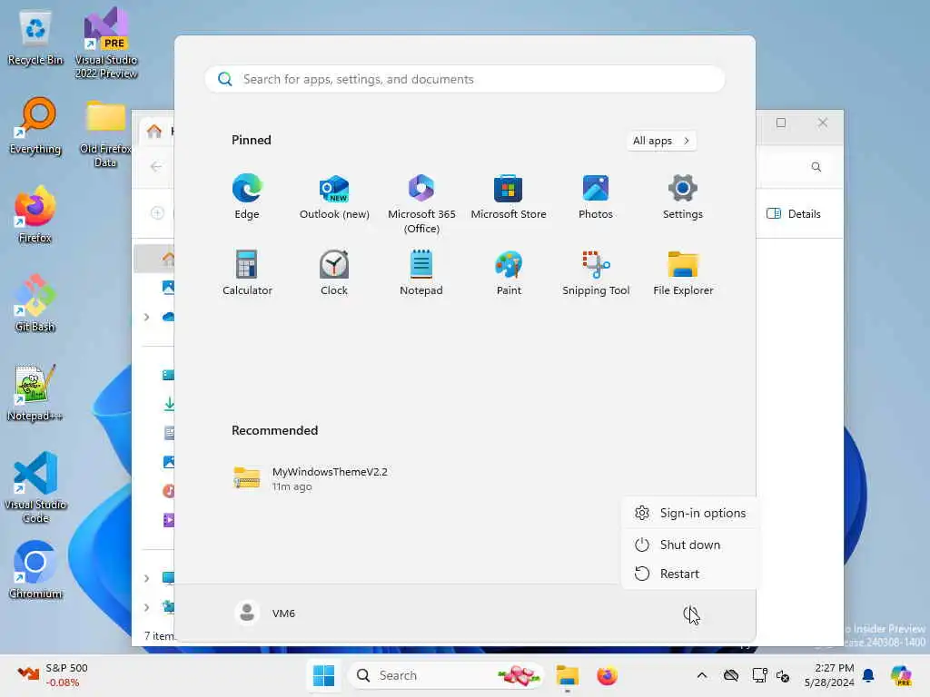The image size is (930, 697).
Task: Open File Explorer from the taskbar
Action: coord(567,675)
